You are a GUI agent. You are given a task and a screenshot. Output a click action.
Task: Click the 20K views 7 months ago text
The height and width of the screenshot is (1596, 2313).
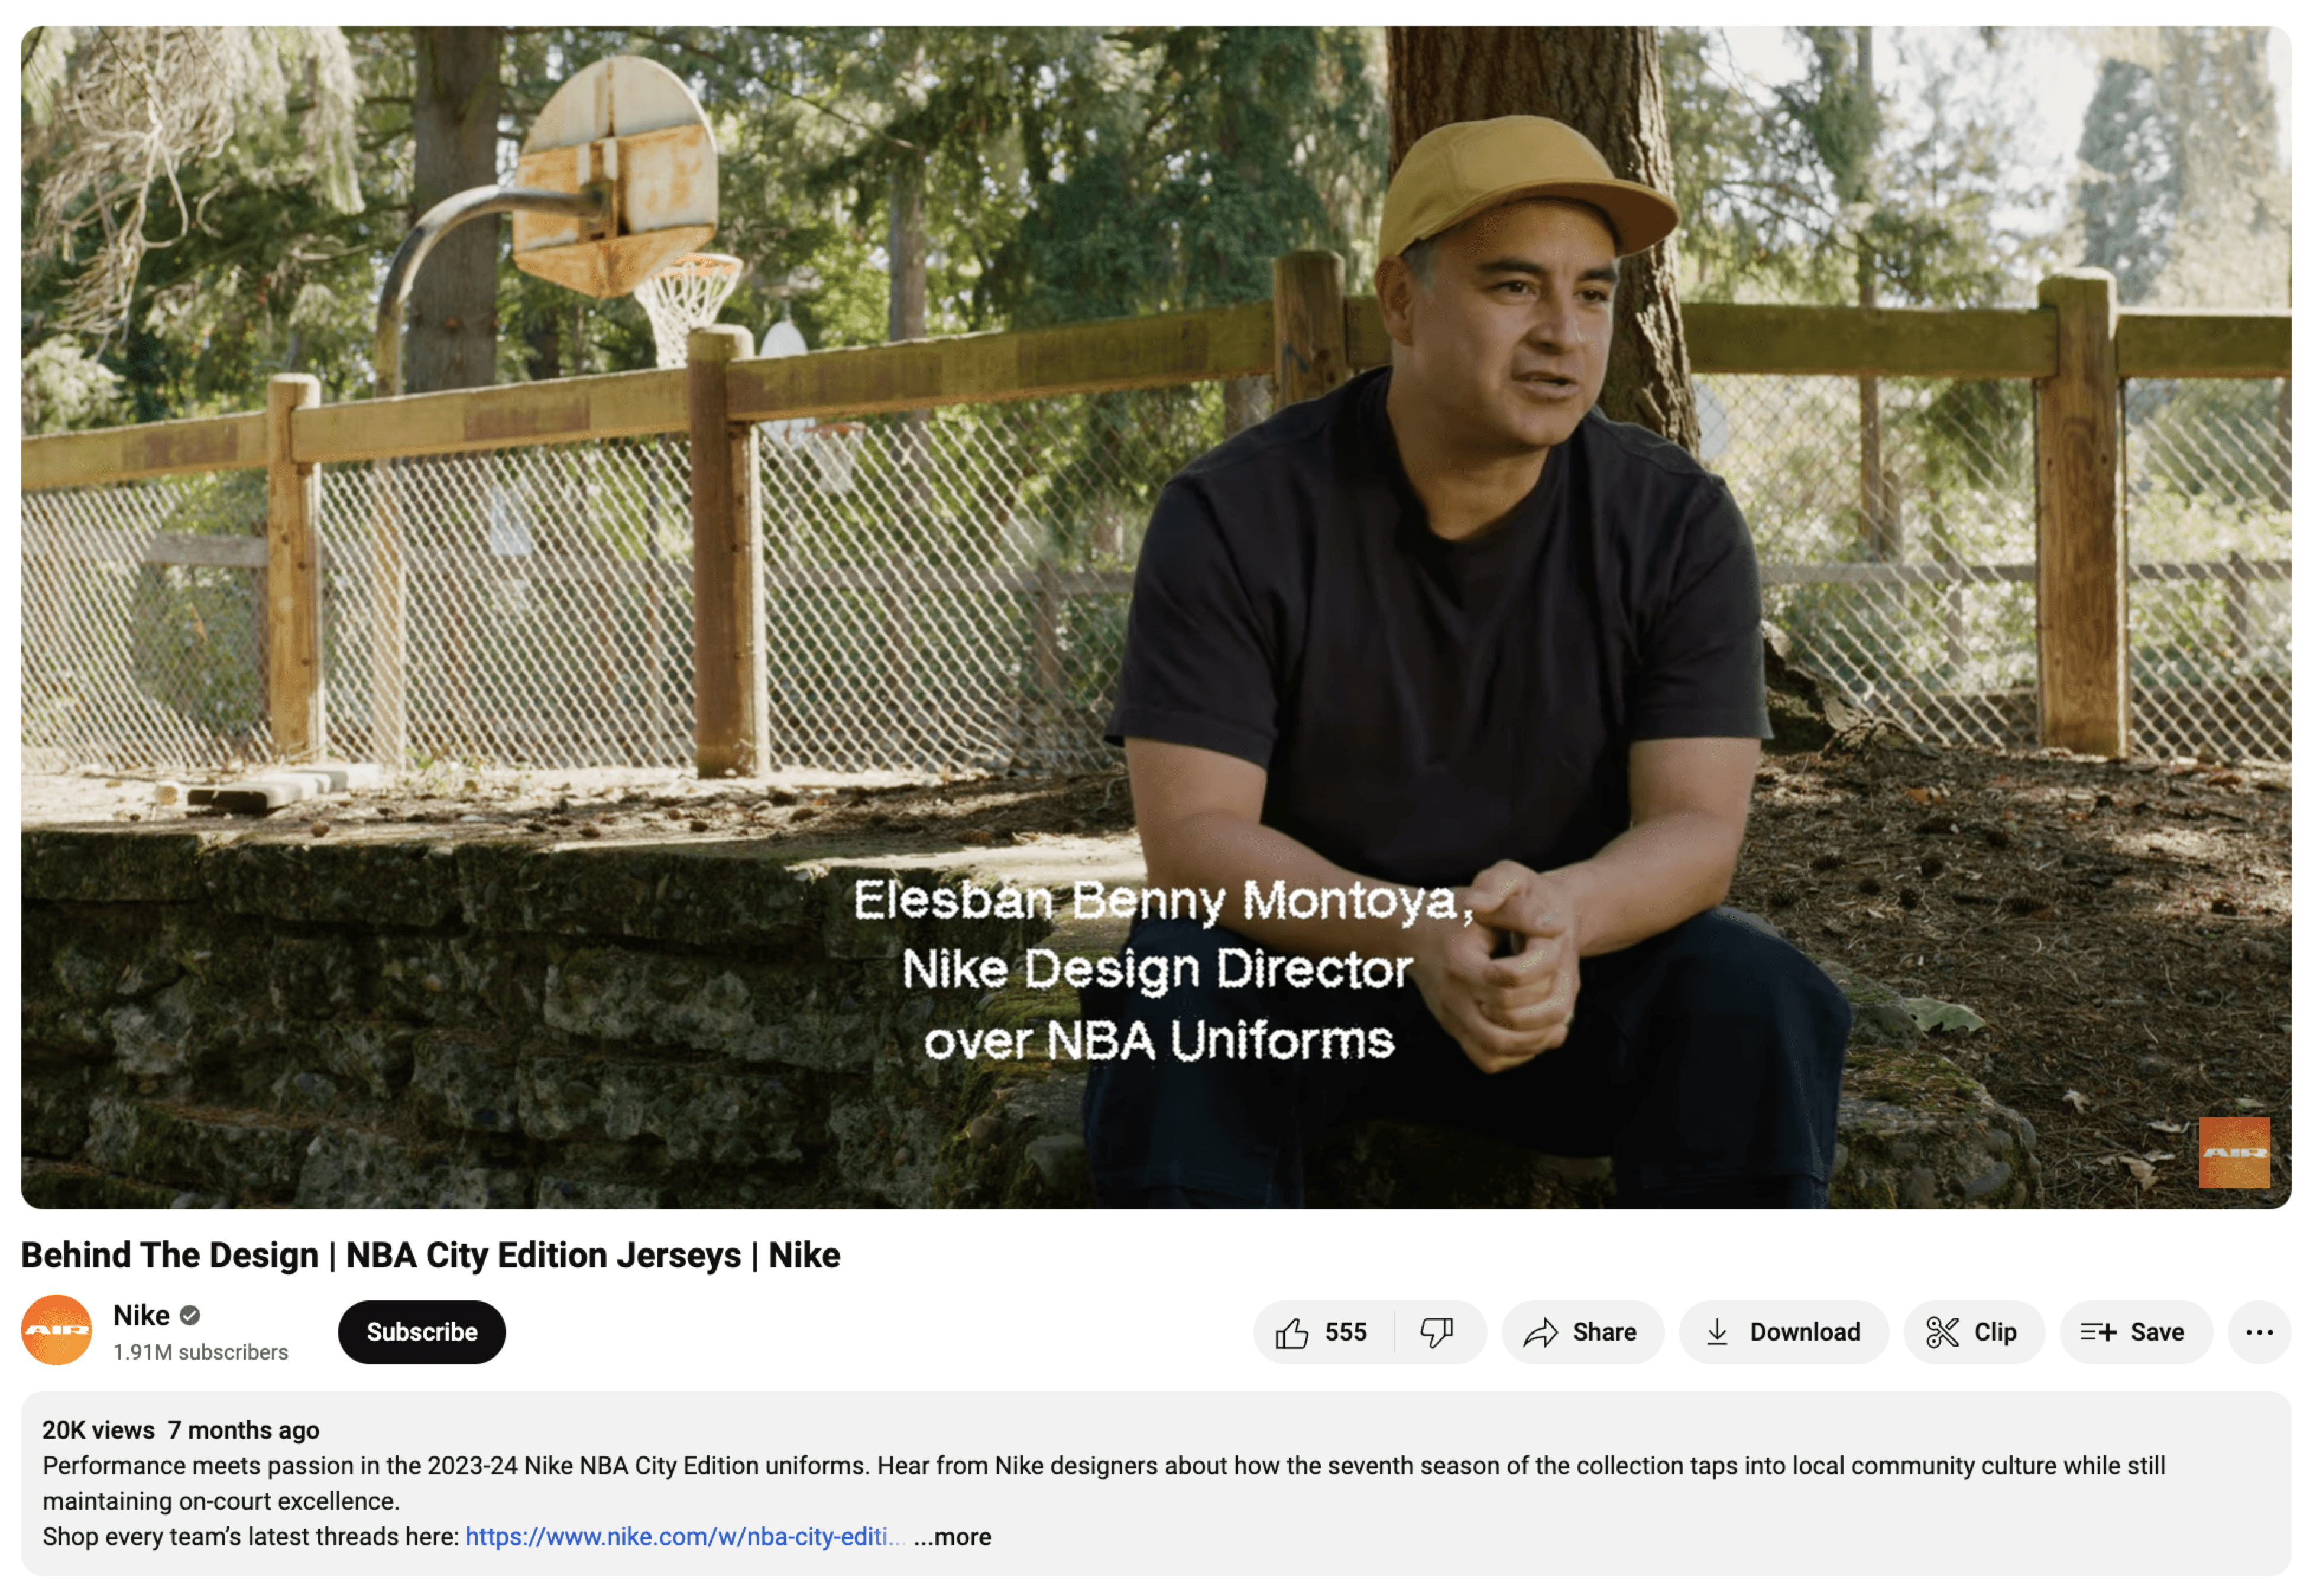(x=181, y=1430)
